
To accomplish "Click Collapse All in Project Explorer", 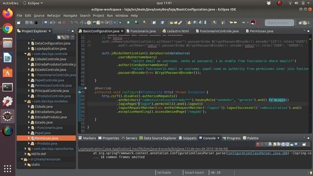I will [x=59, y=37].
